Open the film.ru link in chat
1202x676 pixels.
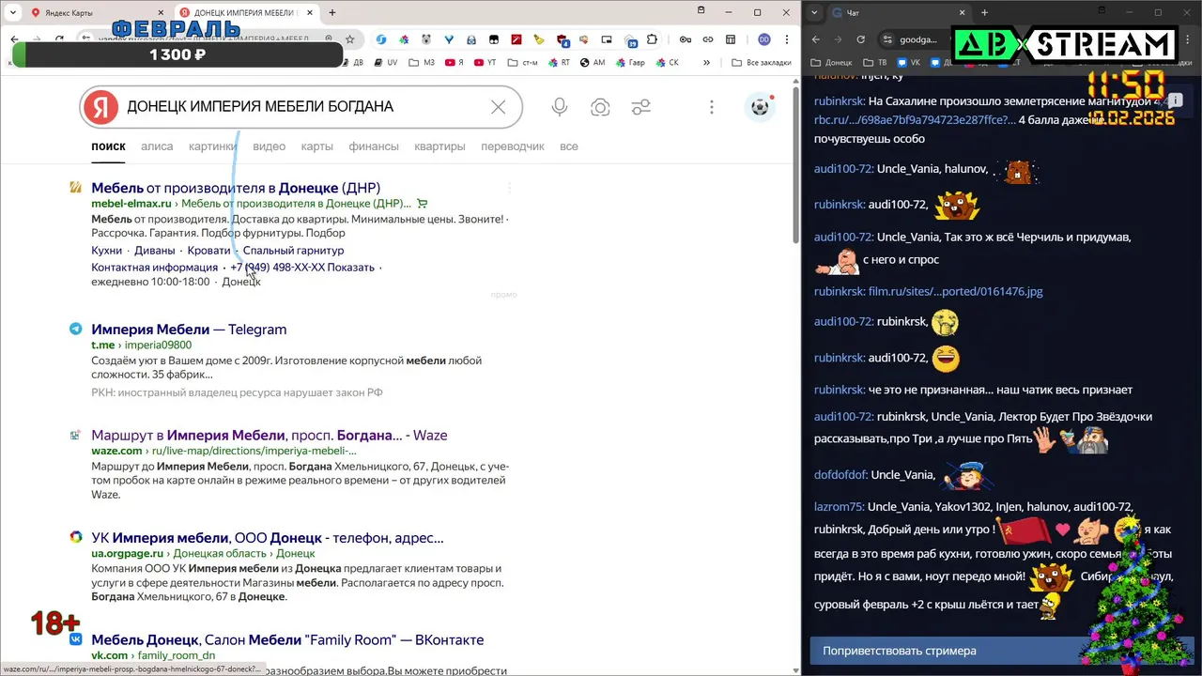(955, 291)
